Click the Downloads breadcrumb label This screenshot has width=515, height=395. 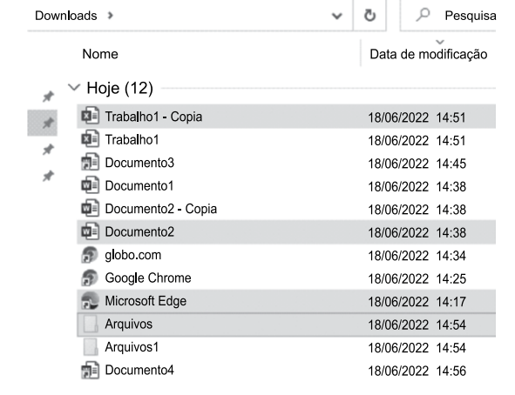click(x=66, y=16)
